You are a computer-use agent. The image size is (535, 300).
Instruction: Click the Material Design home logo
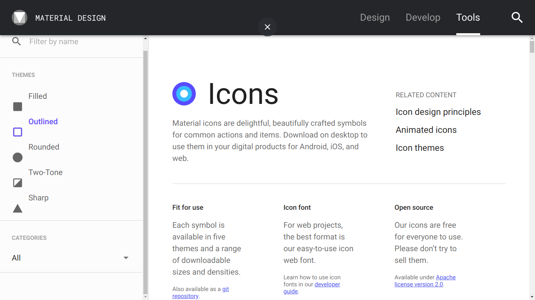click(20, 18)
